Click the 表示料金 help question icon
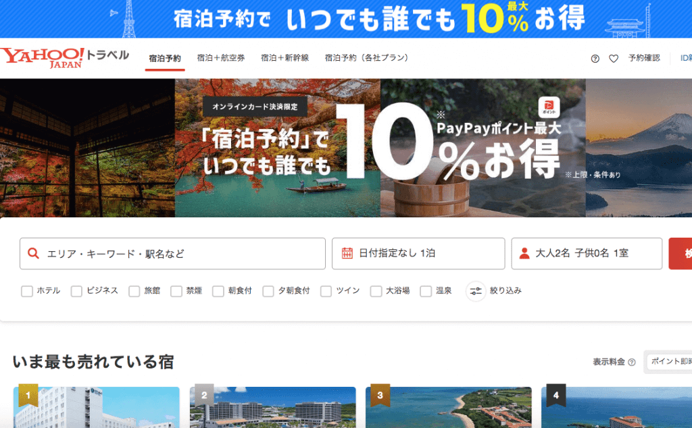The width and height of the screenshot is (692, 428). pyautogui.click(x=632, y=363)
